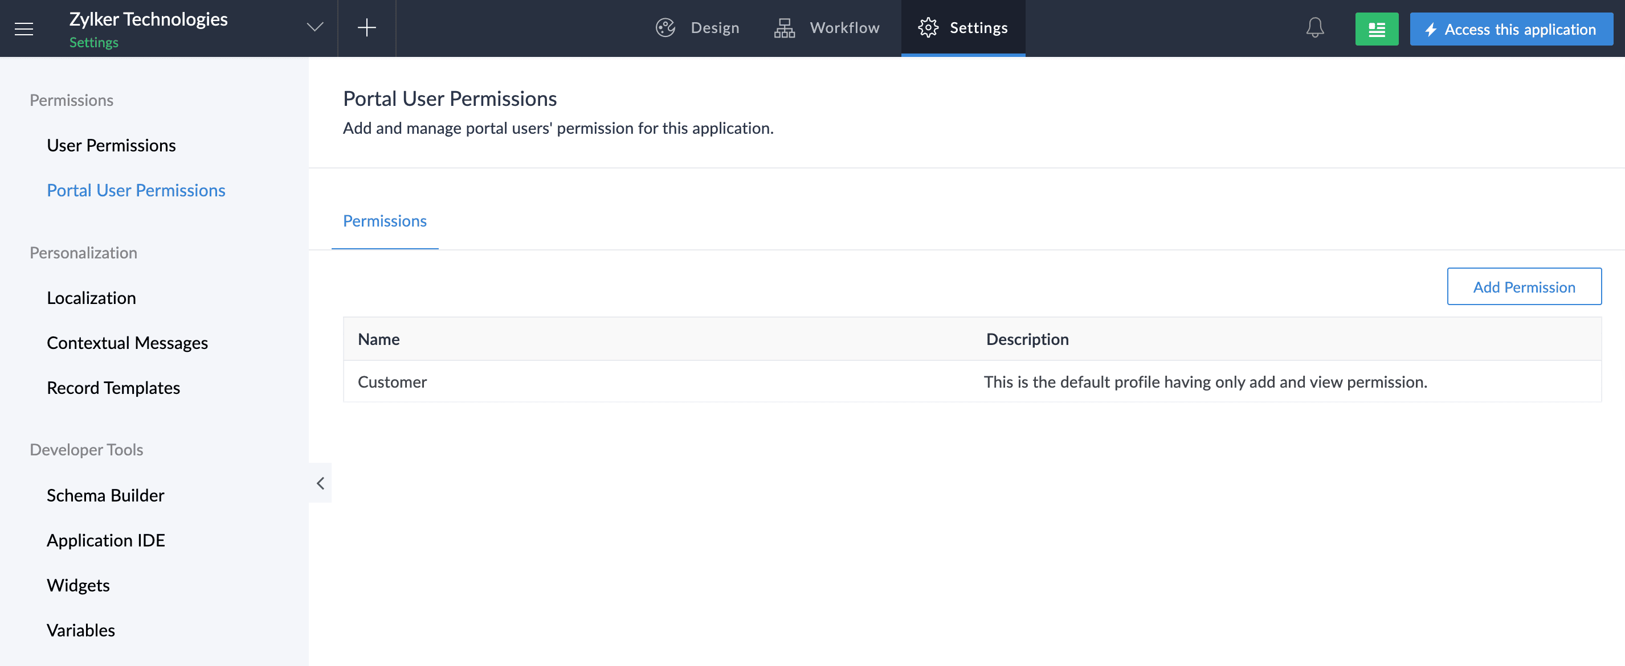Collapse the left settings sidebar
Viewport: 1625px width, 666px height.
tap(320, 483)
